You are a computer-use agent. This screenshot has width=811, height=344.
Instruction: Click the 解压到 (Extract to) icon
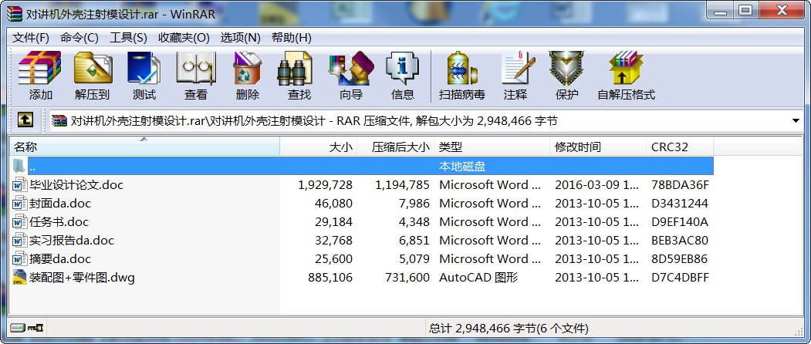[x=93, y=69]
